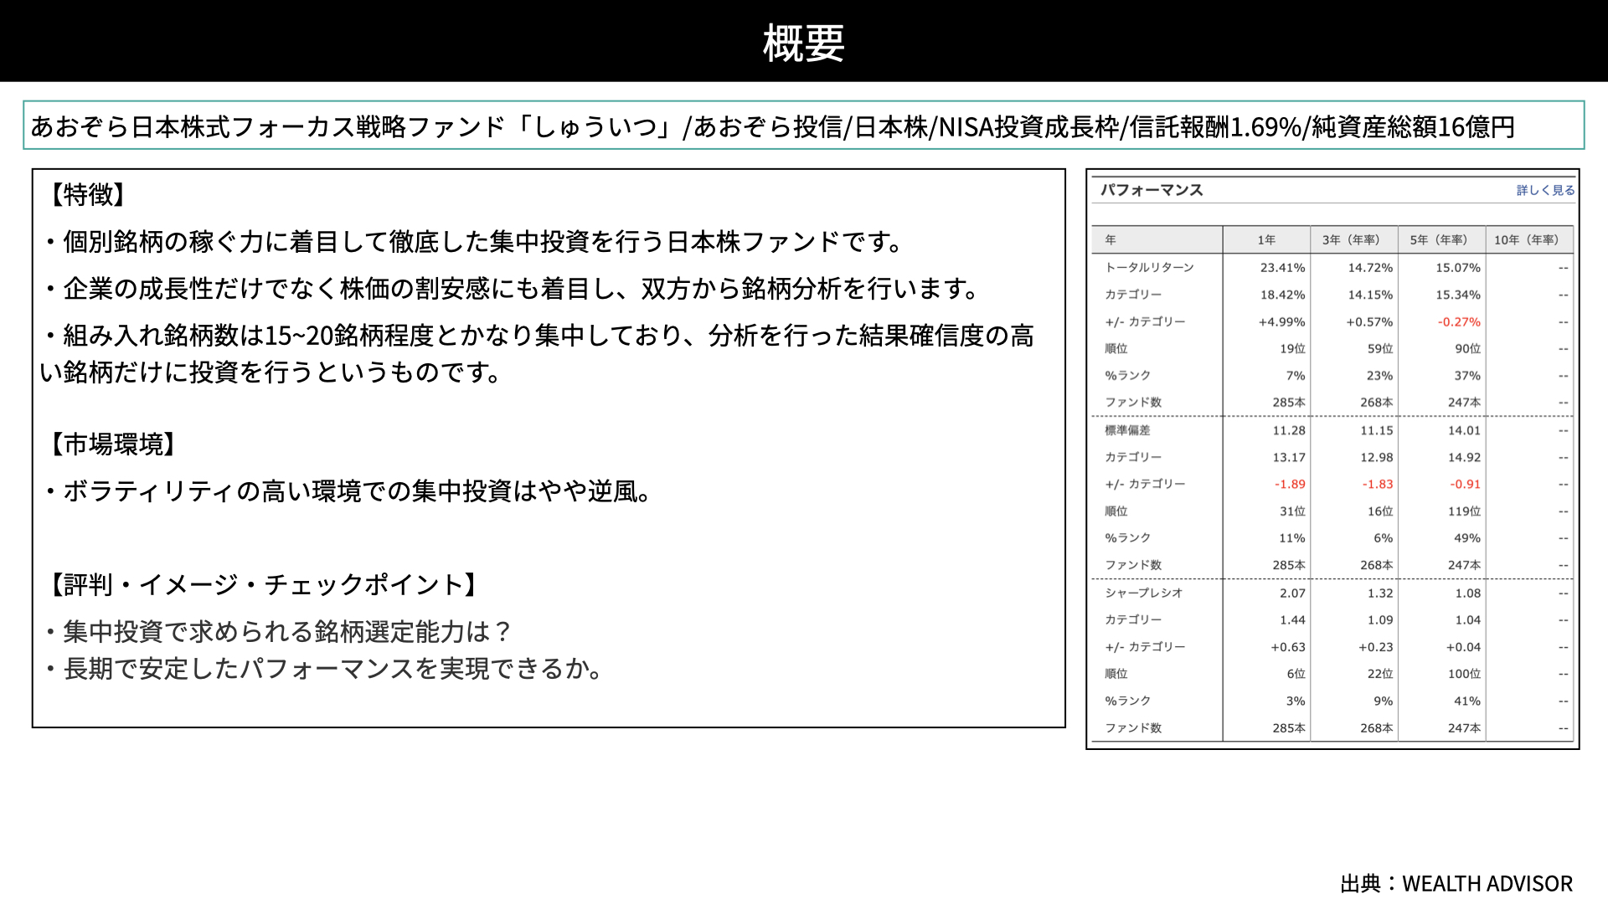Click the red -1.89 value

[x=1290, y=485]
